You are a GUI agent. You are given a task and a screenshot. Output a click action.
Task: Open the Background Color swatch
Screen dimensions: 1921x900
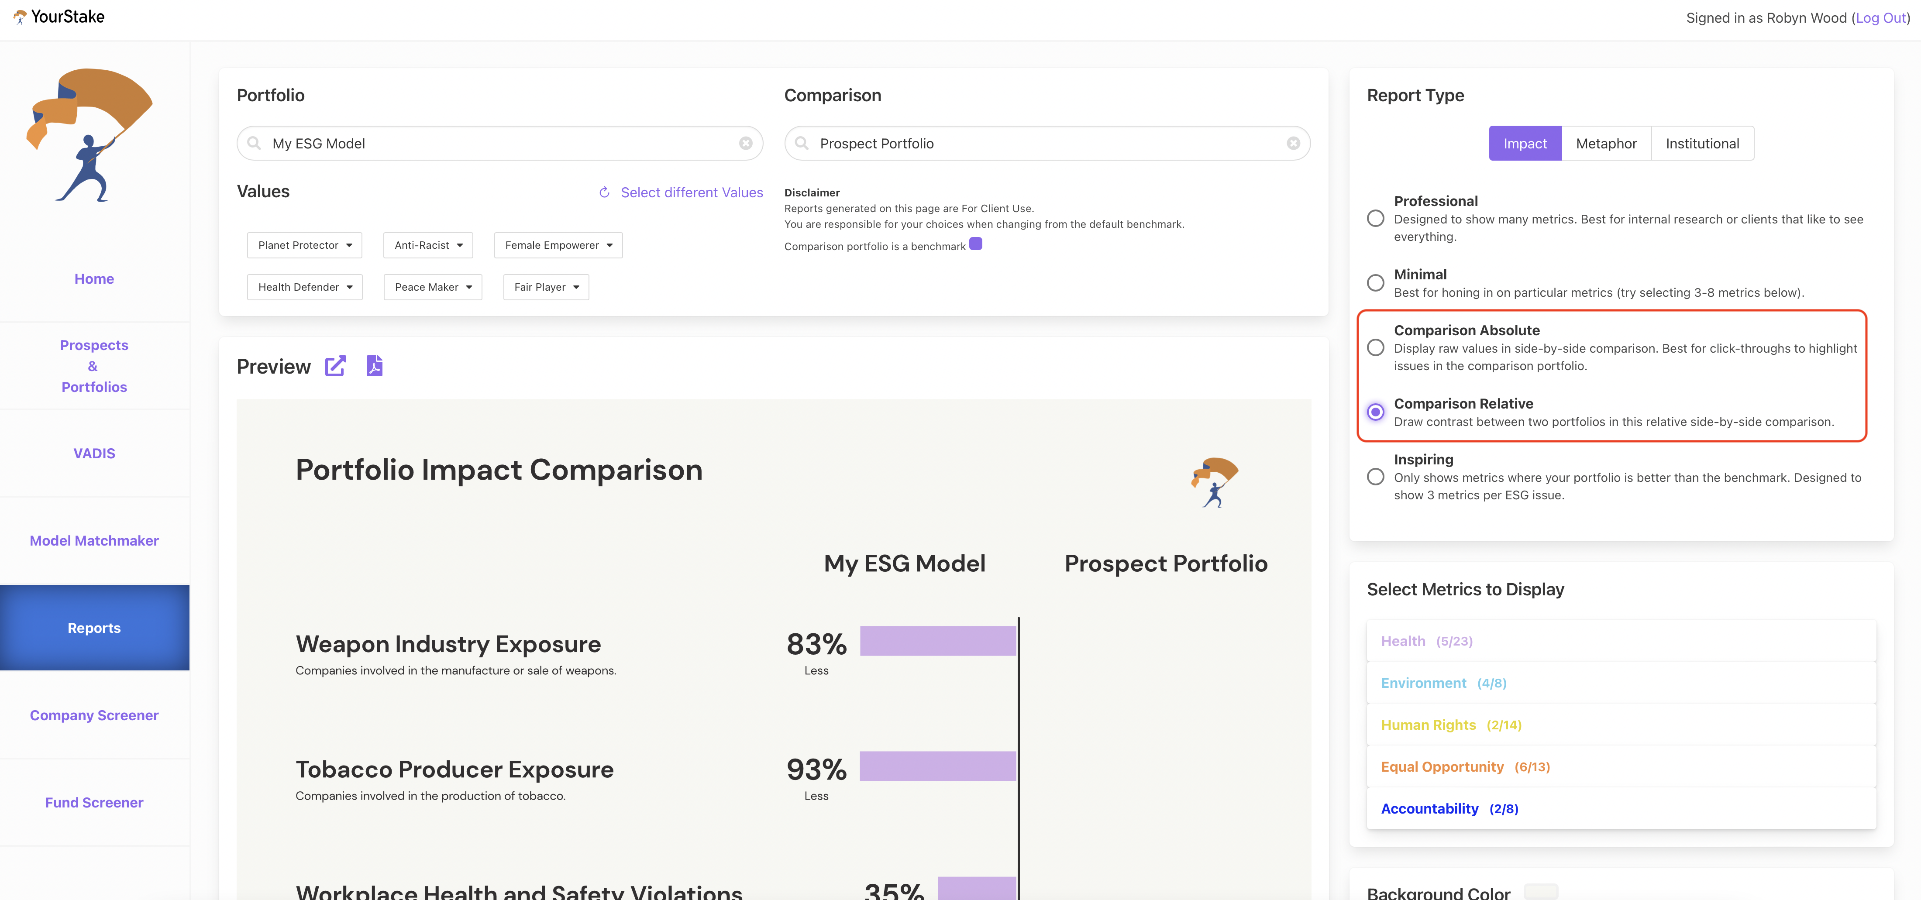pyautogui.click(x=1541, y=892)
